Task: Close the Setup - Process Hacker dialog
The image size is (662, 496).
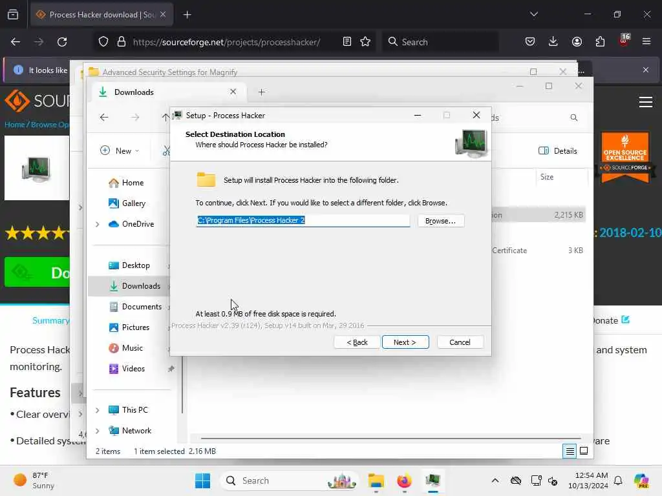Action: pos(476,115)
